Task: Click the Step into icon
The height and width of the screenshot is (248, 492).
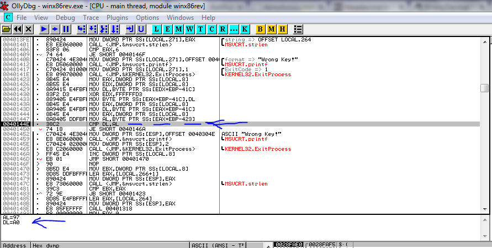Action: coord(82,29)
